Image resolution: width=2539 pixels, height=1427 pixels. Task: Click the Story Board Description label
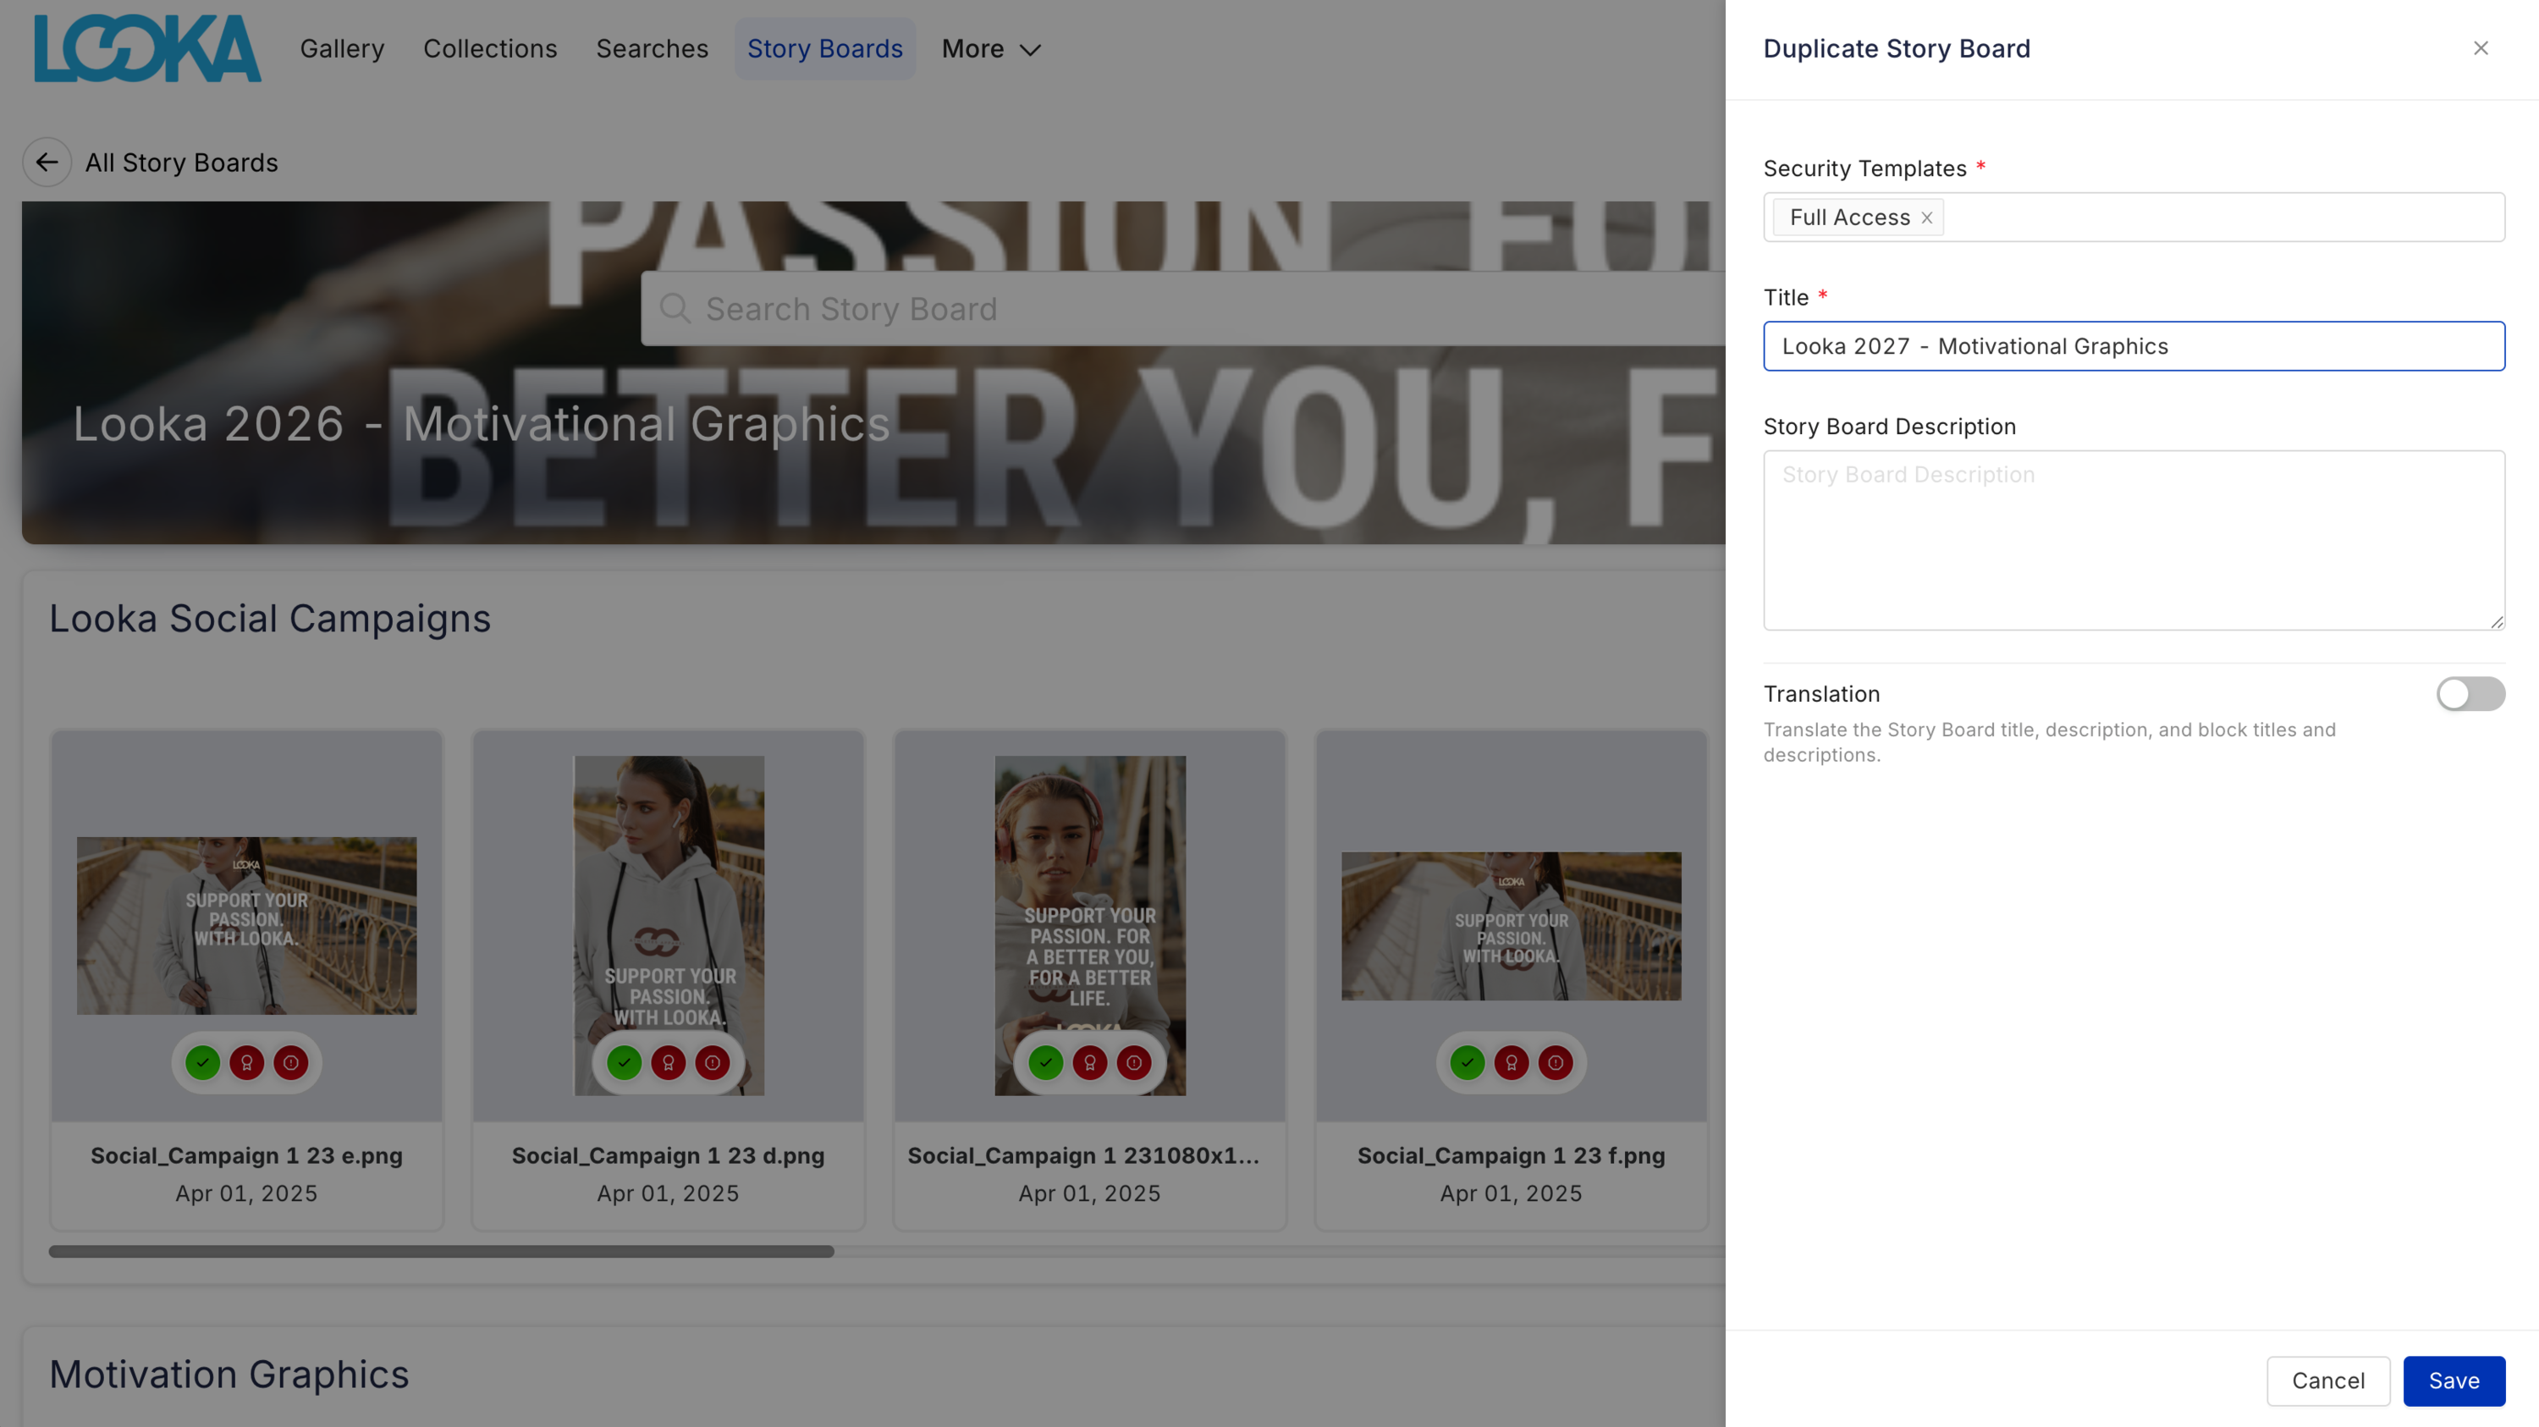point(1890,427)
